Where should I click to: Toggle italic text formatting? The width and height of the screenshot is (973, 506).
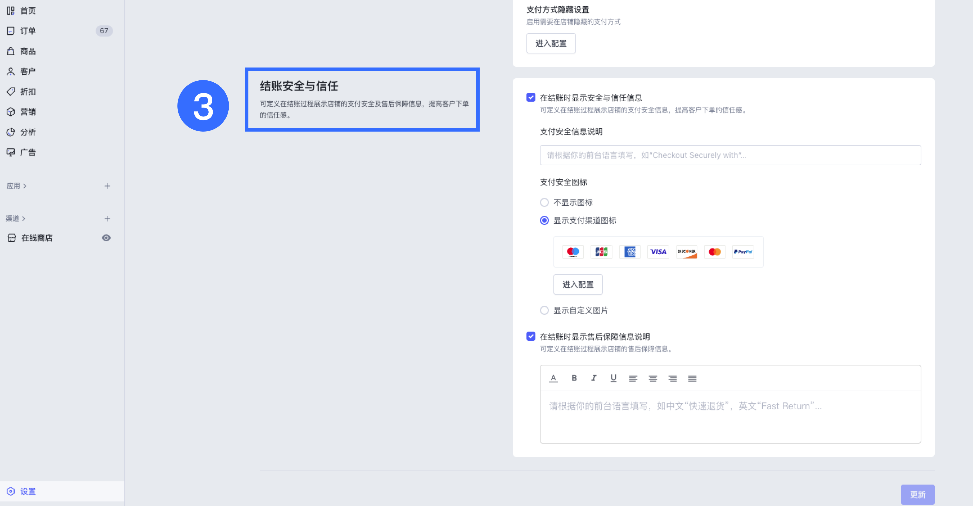point(594,378)
